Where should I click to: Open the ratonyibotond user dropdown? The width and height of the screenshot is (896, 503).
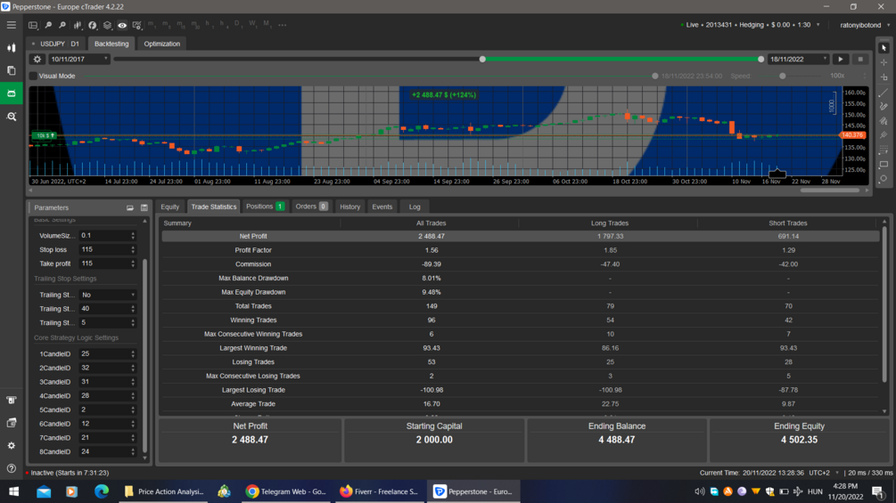click(x=865, y=25)
